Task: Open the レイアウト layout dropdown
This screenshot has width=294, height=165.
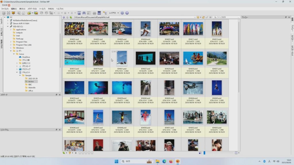Action: click(x=114, y=13)
